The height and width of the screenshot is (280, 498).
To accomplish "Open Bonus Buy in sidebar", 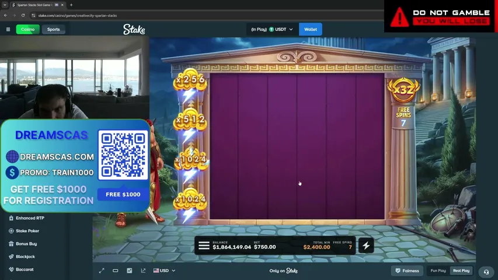I will (27, 244).
